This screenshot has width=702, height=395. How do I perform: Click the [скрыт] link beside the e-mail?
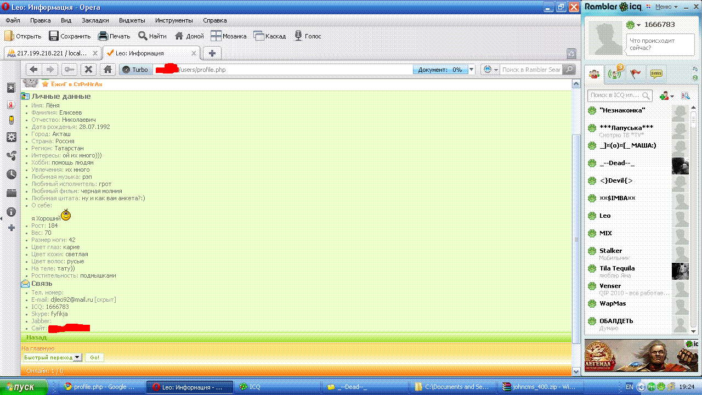pos(105,300)
